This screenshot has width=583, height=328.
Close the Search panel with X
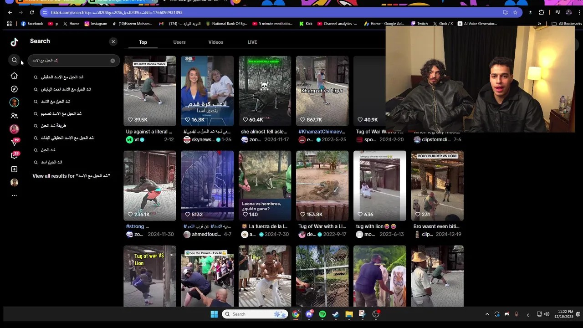[113, 41]
